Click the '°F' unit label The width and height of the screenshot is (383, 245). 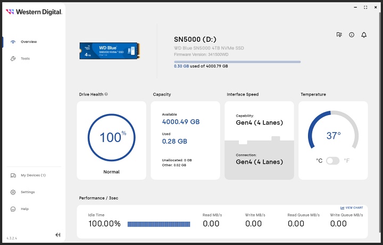click(x=347, y=161)
